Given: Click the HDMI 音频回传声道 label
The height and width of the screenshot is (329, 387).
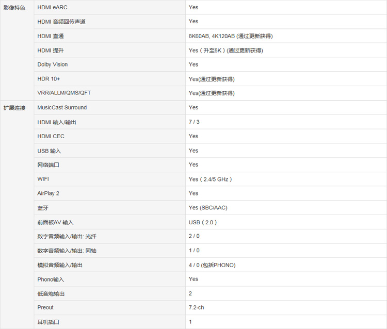Looking at the screenshot, I should (x=61, y=22).
